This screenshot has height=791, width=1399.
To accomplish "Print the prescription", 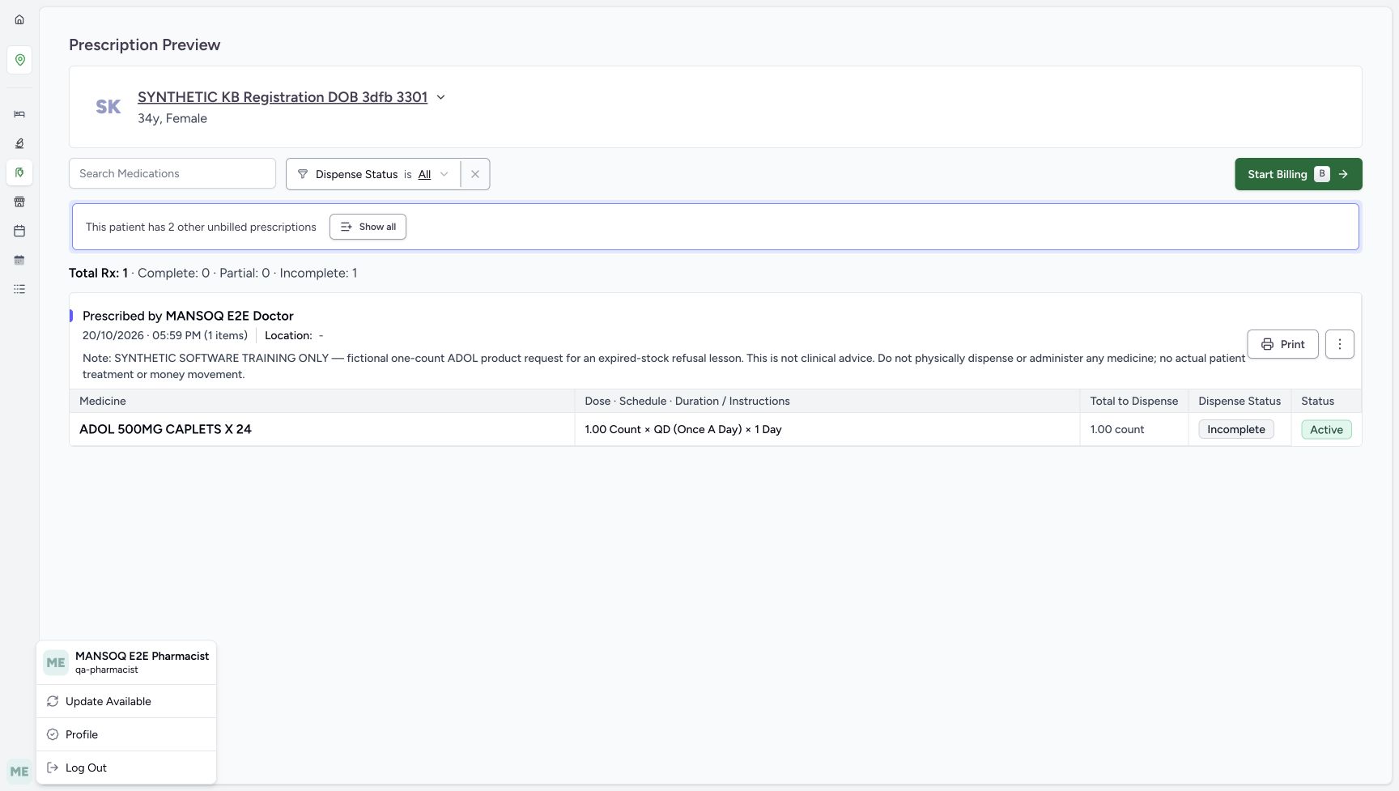I will coord(1282,344).
